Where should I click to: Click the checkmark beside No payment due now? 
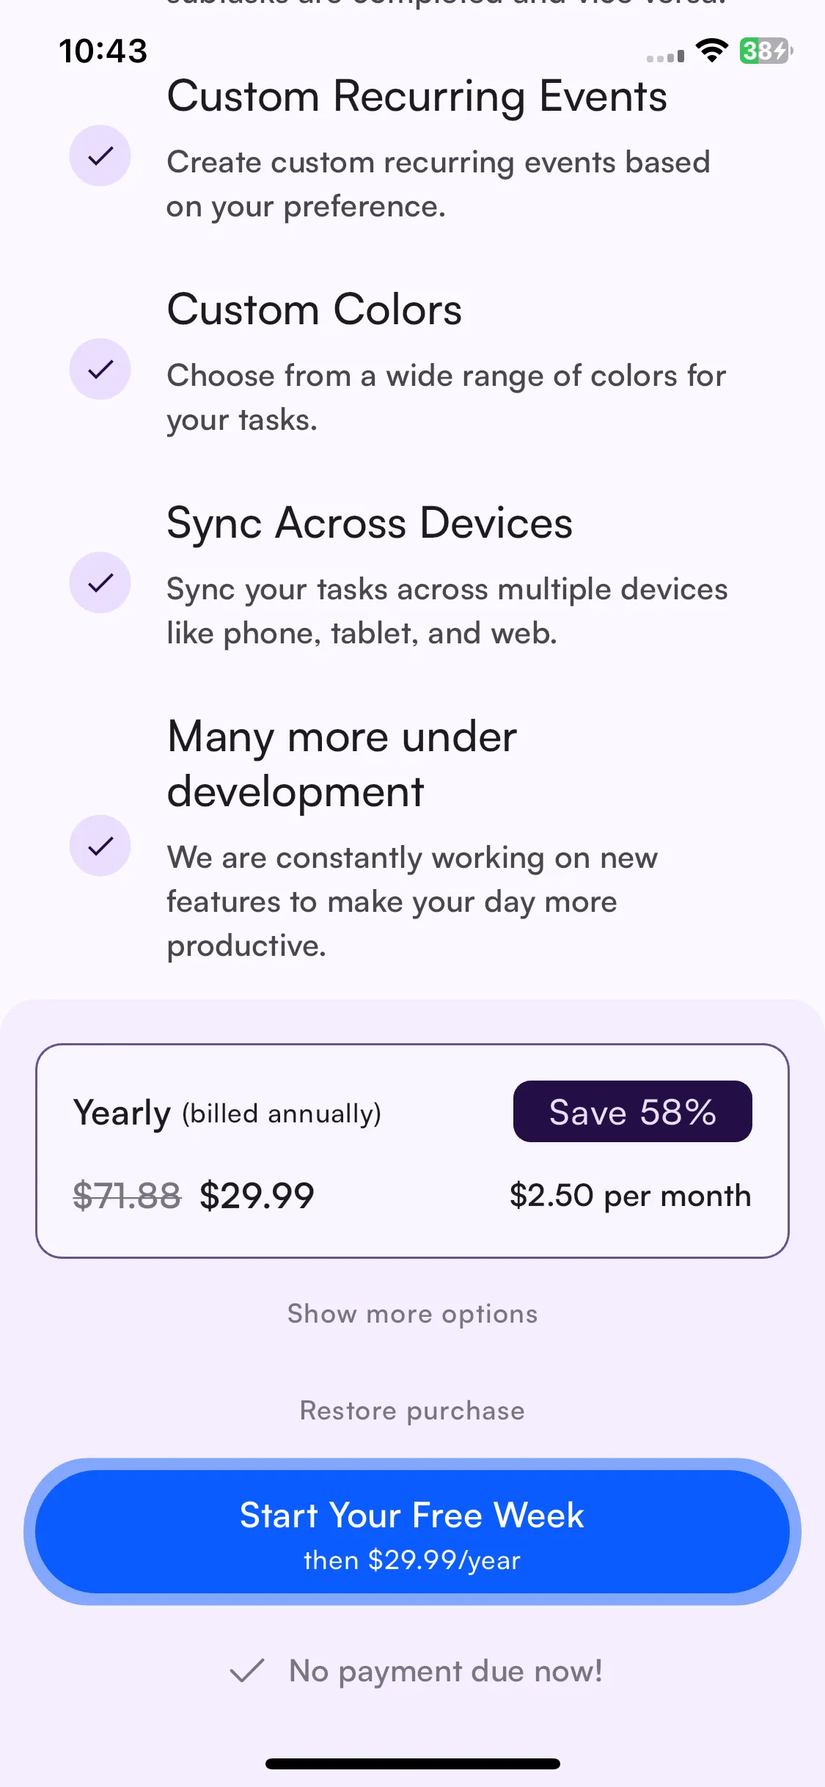point(246,1671)
